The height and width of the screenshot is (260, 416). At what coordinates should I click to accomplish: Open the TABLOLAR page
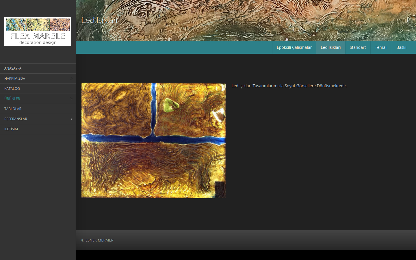pyautogui.click(x=38, y=109)
